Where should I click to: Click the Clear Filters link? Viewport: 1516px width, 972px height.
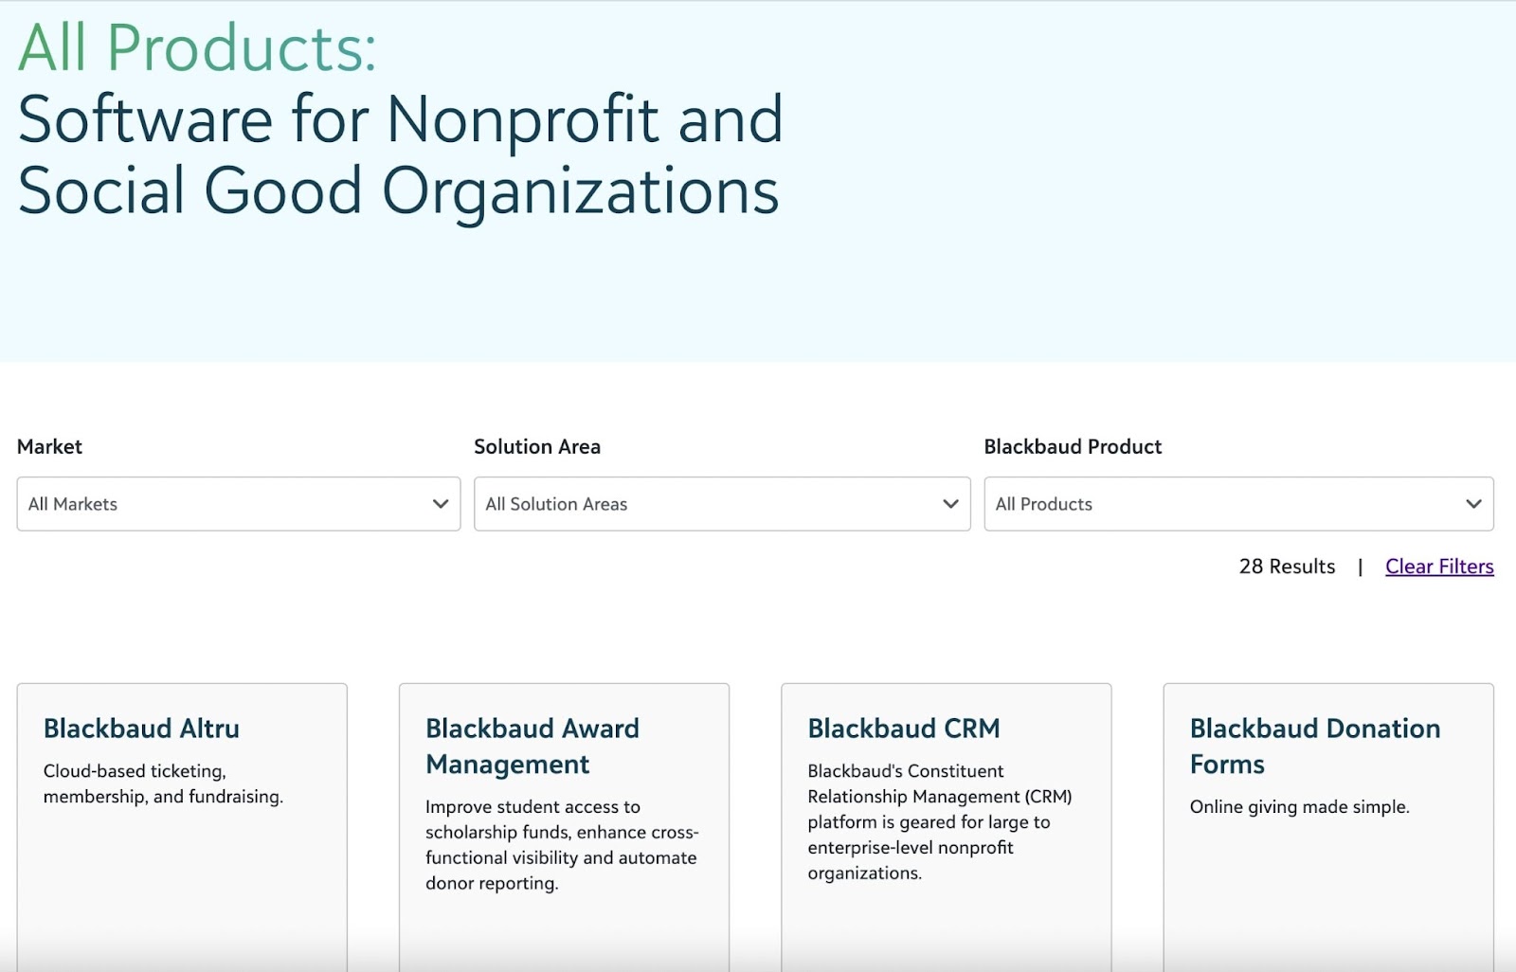[x=1438, y=566]
